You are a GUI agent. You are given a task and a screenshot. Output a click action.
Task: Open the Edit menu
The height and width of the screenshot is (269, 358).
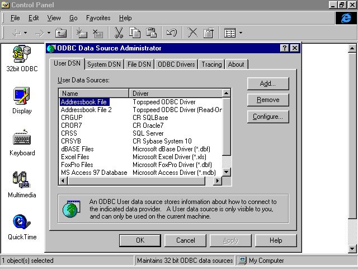[34, 18]
